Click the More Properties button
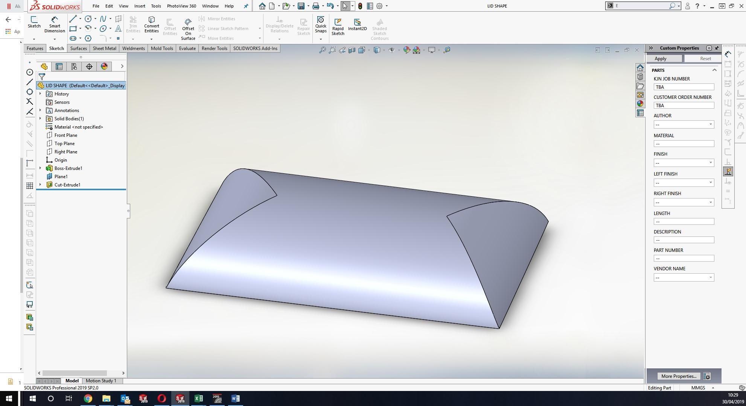Screen dimensions: 746x406 (x=678, y=376)
